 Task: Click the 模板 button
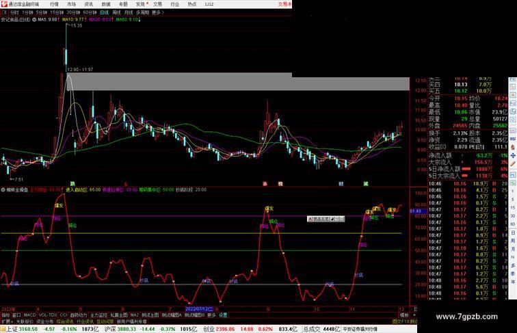[x=404, y=315]
